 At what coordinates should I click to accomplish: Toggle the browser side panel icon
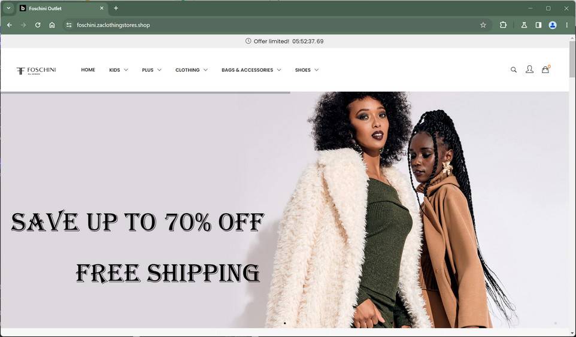[x=538, y=25]
